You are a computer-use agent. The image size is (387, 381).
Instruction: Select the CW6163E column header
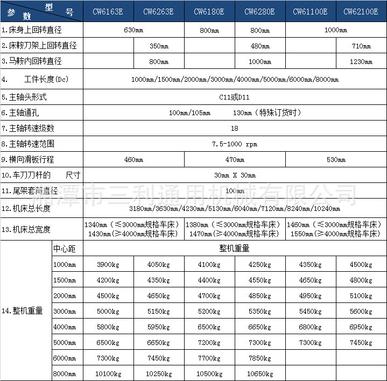108,11
